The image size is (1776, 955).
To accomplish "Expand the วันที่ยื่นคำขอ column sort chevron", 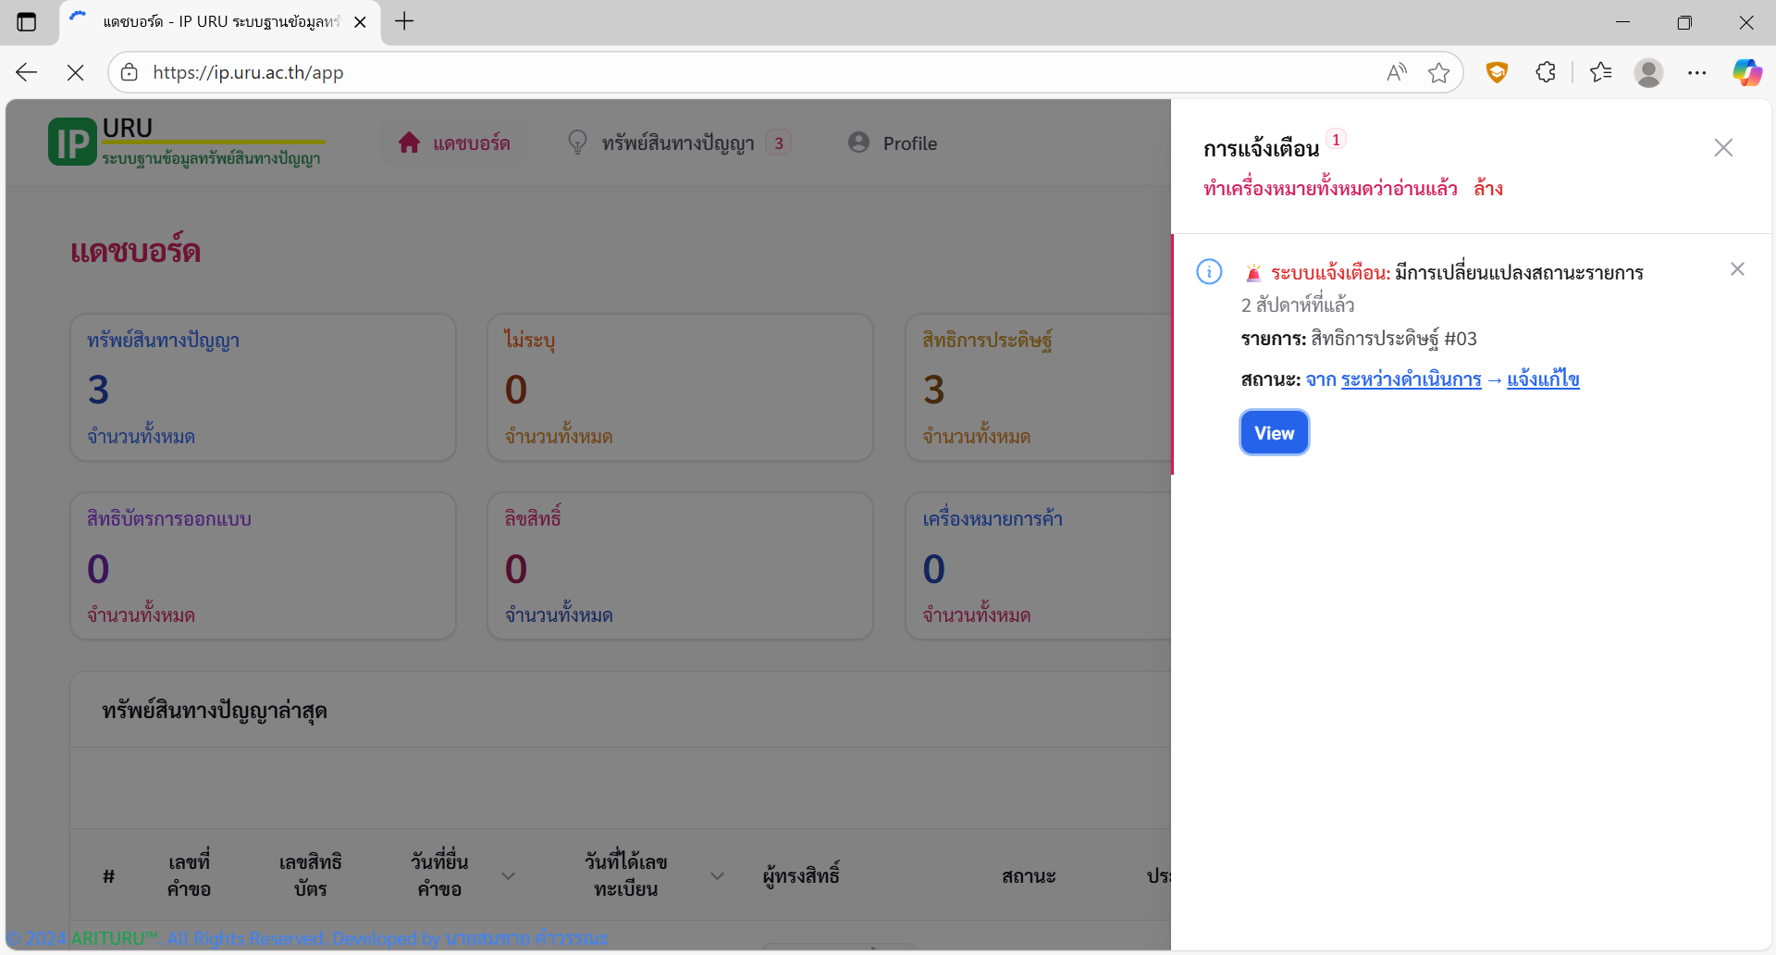I will [508, 875].
